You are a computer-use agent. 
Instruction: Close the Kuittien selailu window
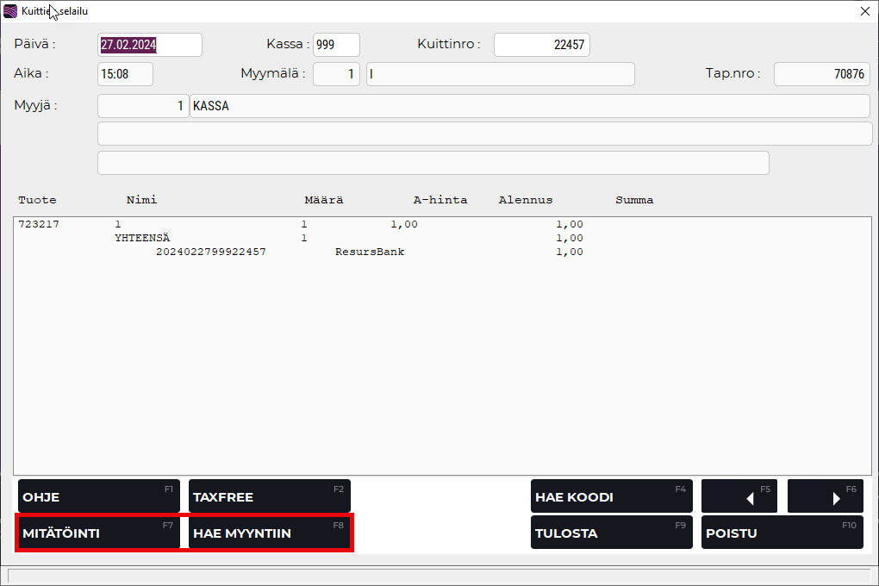(864, 11)
